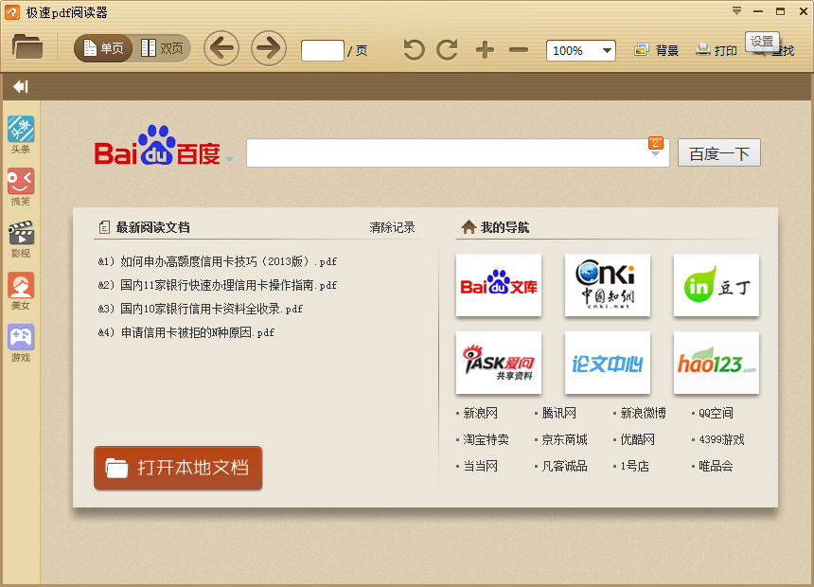Open the 美女 sidebar icon
The width and height of the screenshot is (814, 587).
pos(21,292)
